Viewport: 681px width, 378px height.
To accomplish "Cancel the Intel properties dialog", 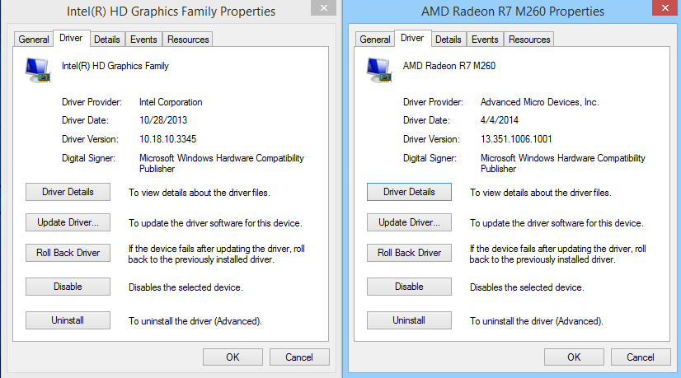I will (x=299, y=357).
